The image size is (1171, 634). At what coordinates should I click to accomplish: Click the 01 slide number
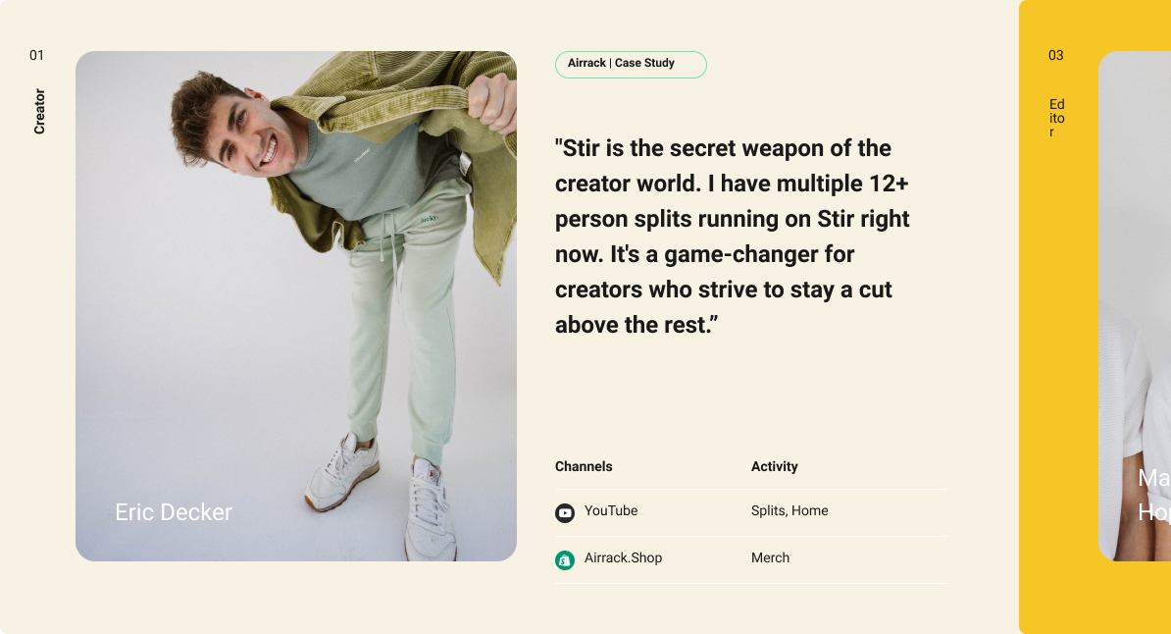(x=36, y=55)
